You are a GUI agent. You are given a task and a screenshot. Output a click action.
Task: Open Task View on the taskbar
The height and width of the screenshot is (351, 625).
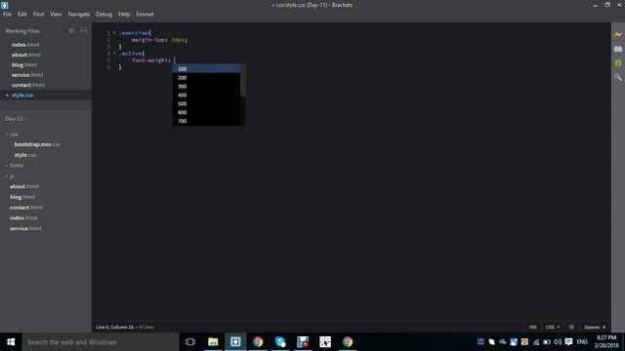(190, 342)
